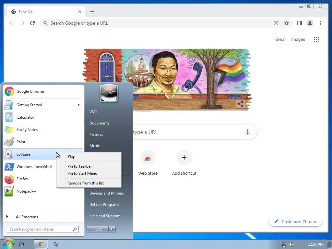Select Pin to Start Menu
Screen dimensions: 332x249
pos(89,173)
